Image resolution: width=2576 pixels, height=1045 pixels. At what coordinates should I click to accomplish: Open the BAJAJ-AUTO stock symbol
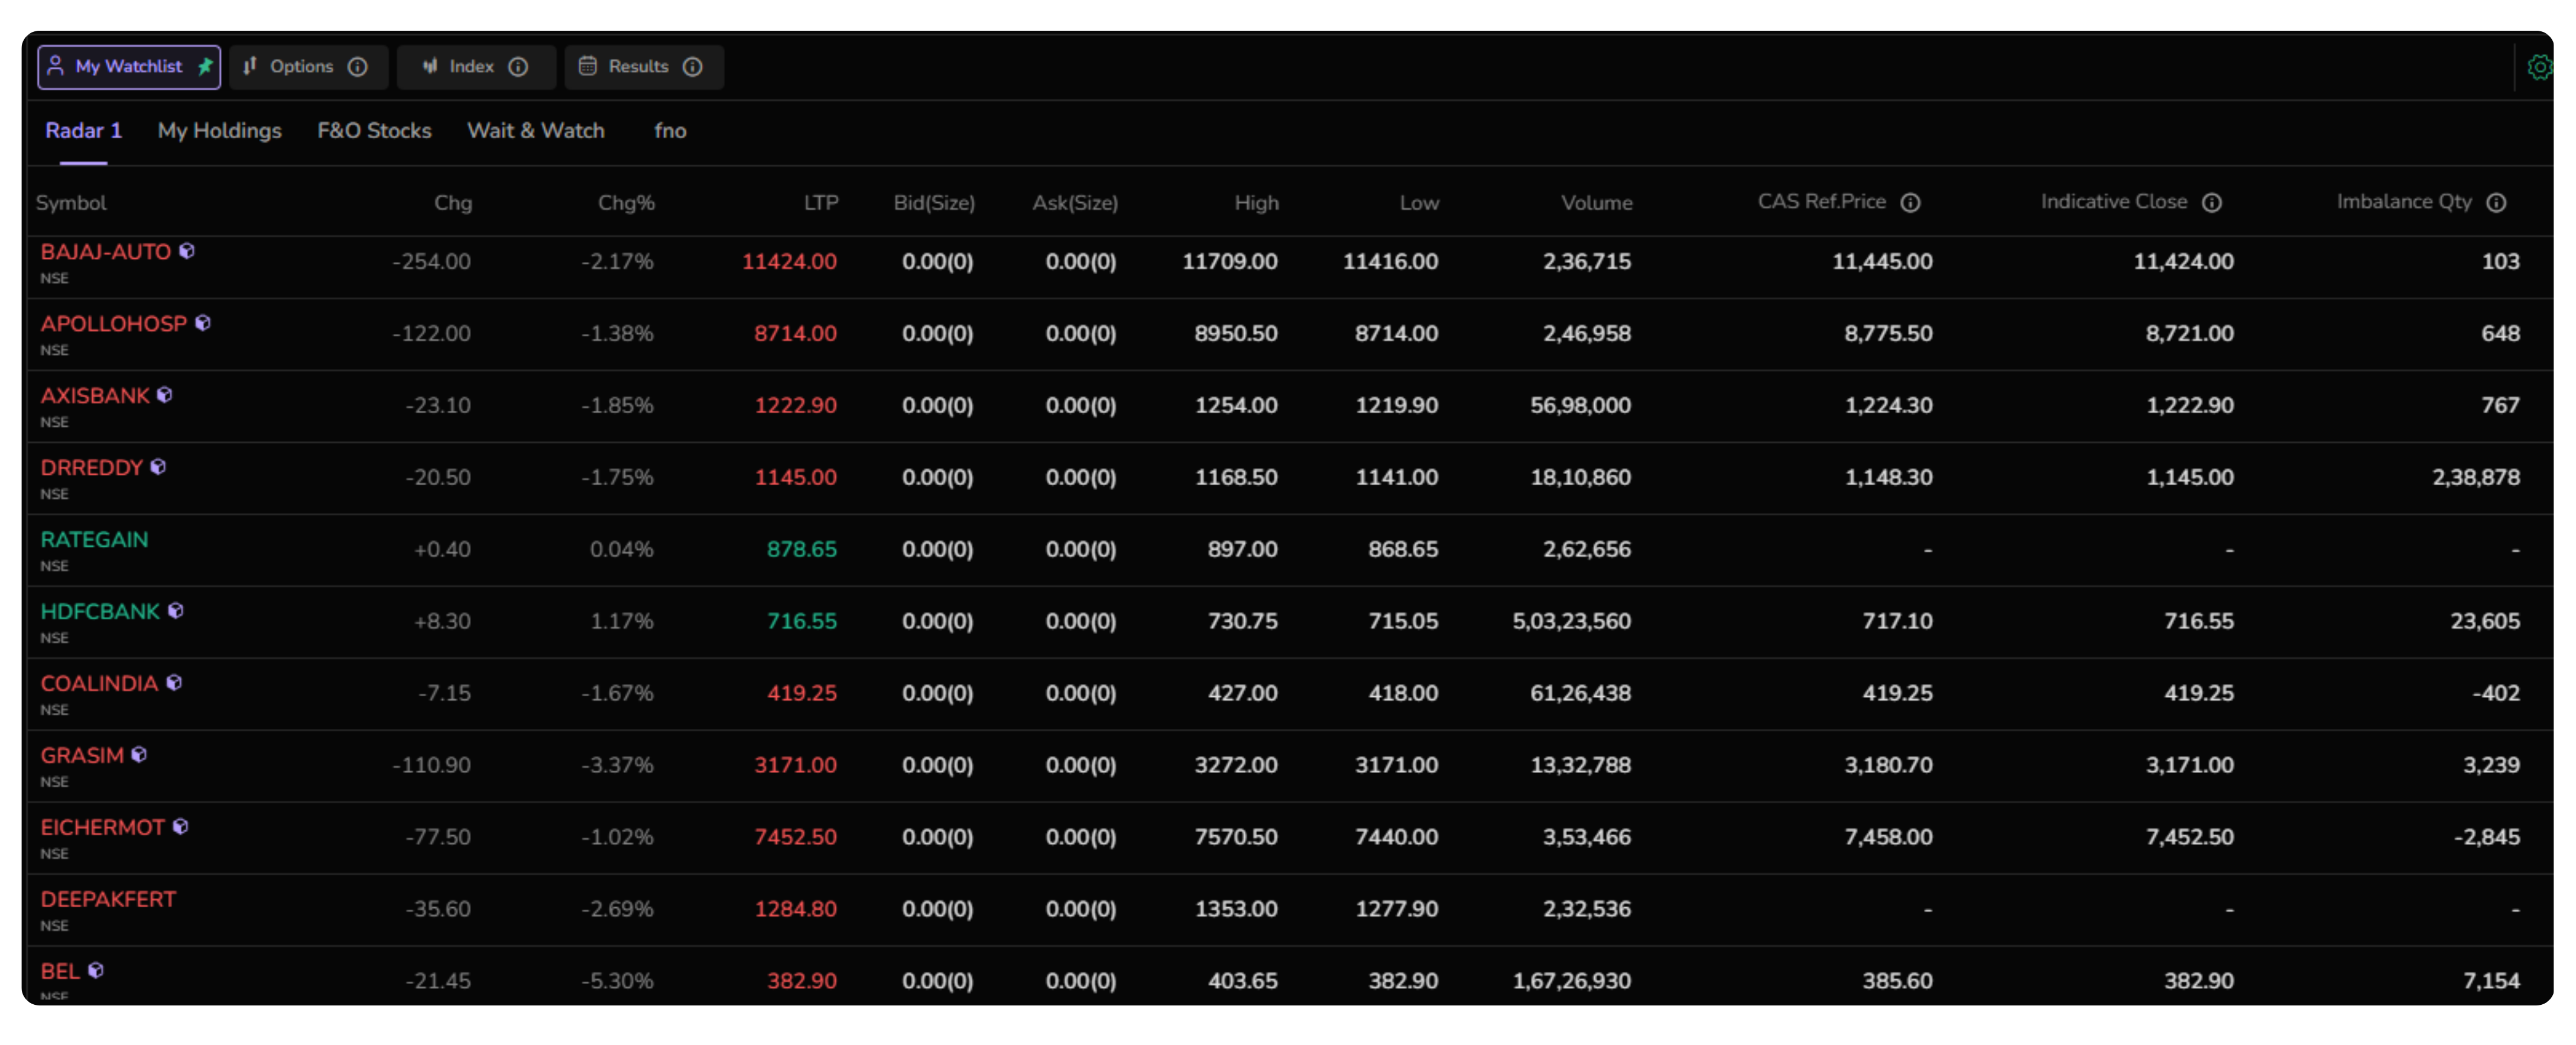point(105,252)
